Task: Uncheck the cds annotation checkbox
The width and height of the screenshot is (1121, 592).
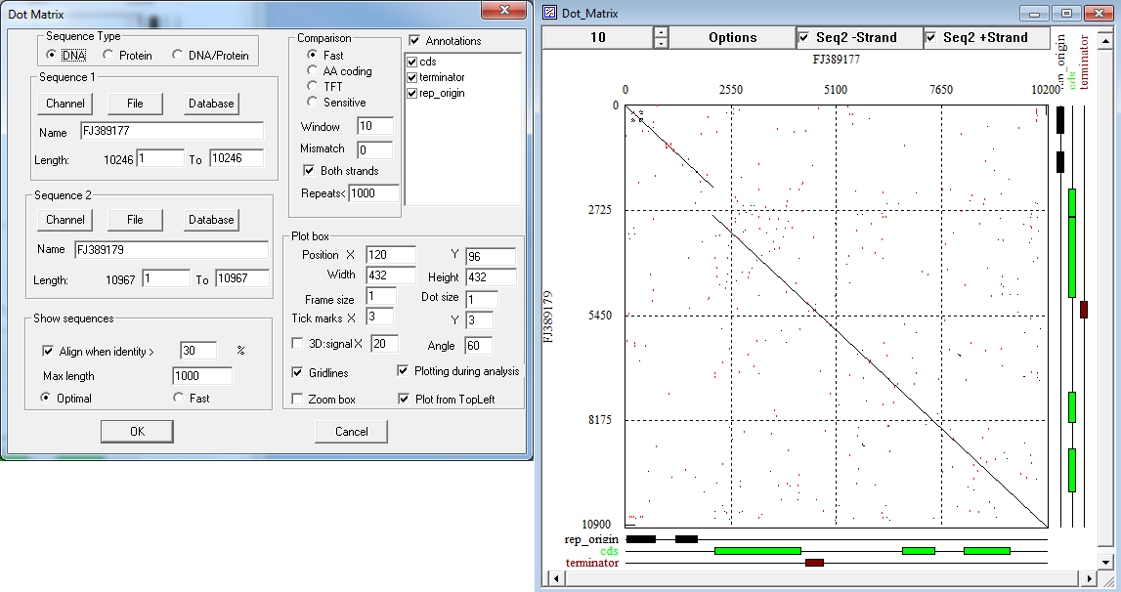Action: pyautogui.click(x=411, y=62)
